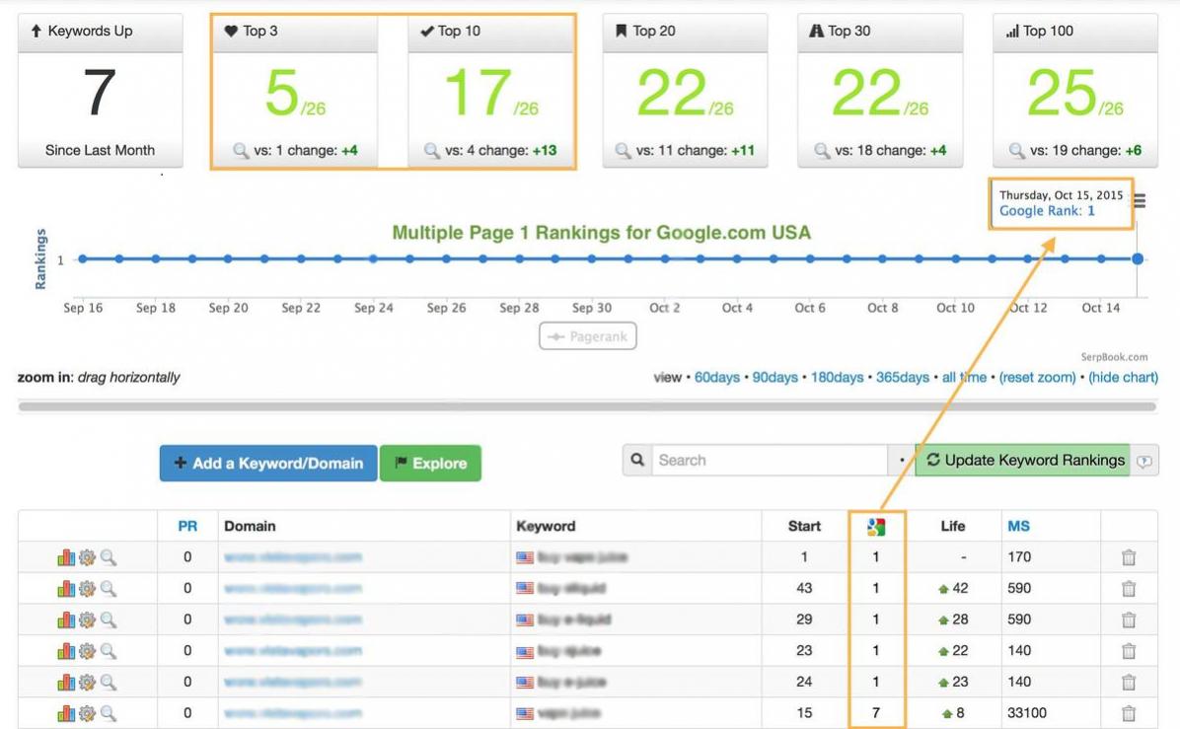Delete the row with Life 42
The image size is (1180, 729).
coord(1128,588)
